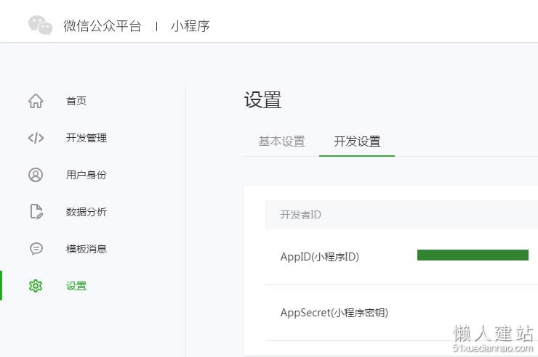Click the green masked AppID value
Screen dimensions: 538x357
point(473,255)
